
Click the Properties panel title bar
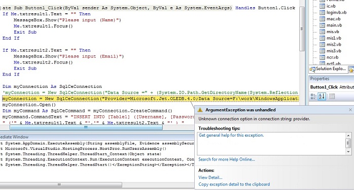click(x=331, y=79)
